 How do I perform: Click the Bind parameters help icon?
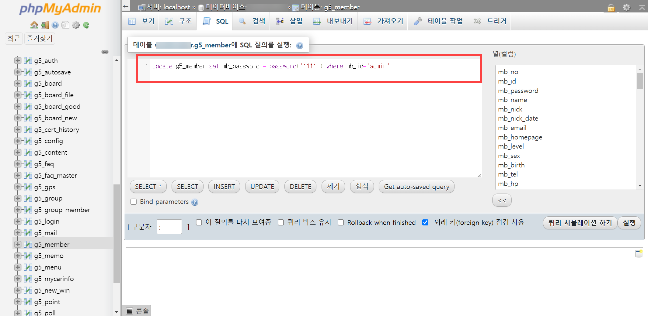coord(195,202)
